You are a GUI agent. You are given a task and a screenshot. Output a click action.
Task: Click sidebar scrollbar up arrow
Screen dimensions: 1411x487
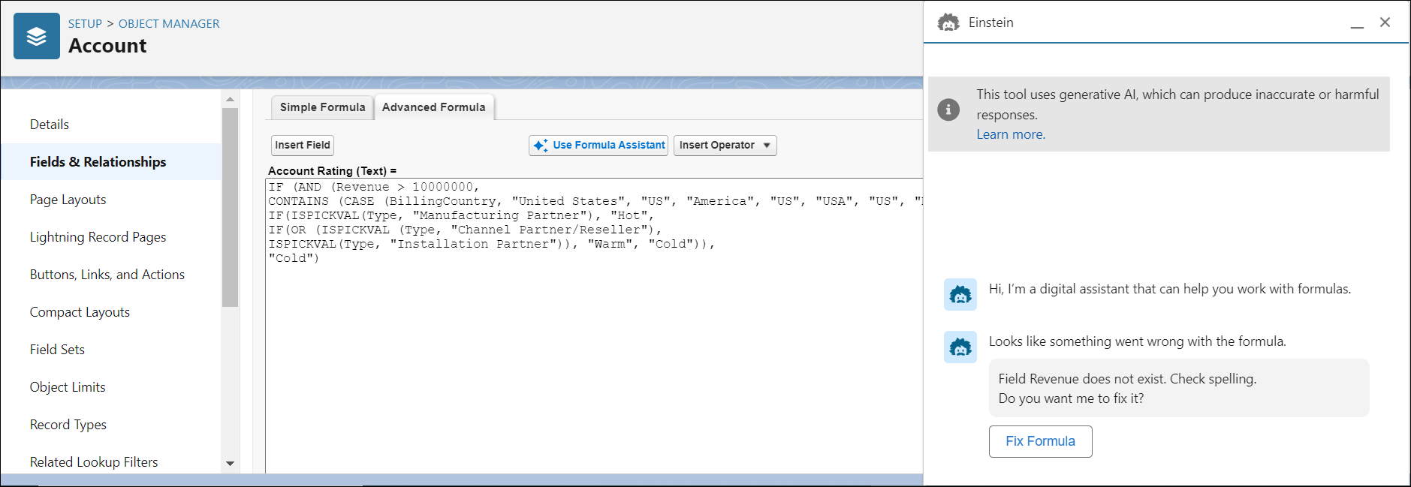point(231,99)
